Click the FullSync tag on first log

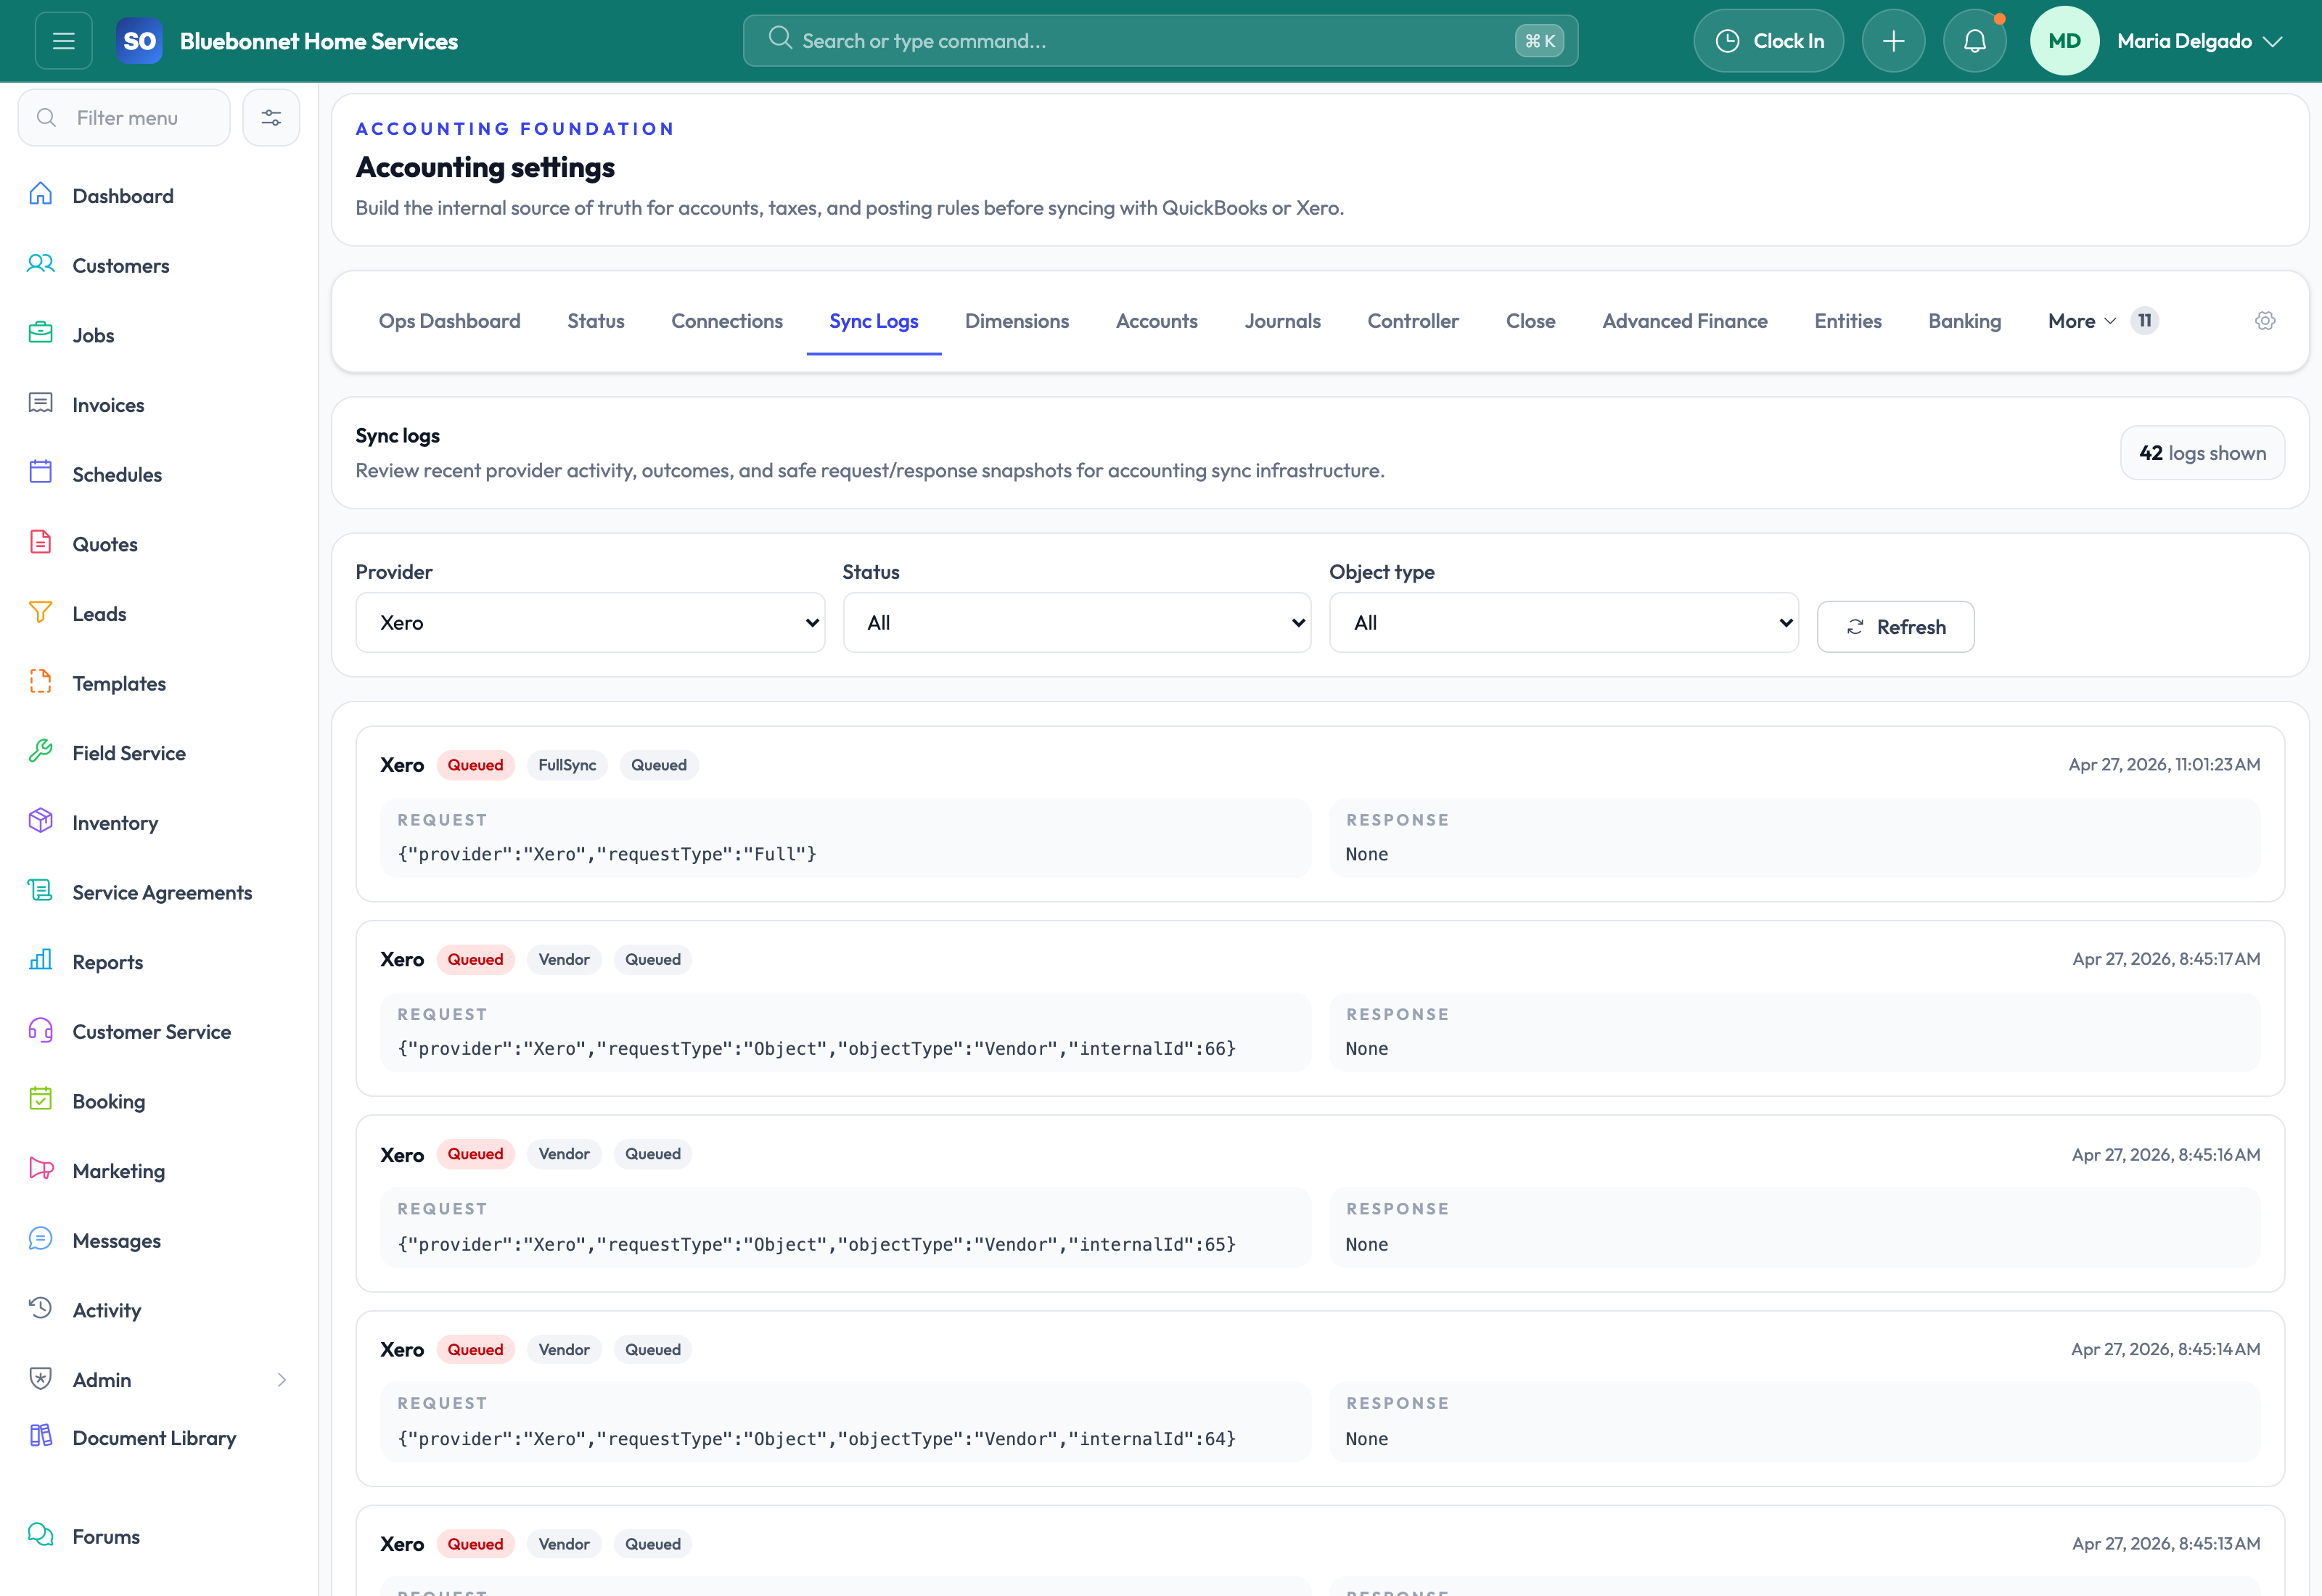tap(567, 765)
